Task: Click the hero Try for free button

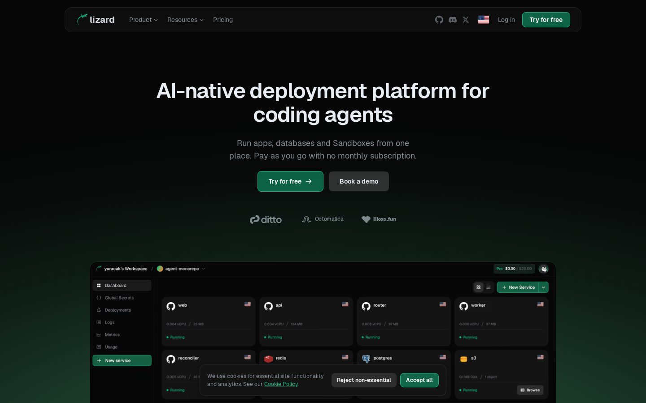Action: tap(290, 181)
